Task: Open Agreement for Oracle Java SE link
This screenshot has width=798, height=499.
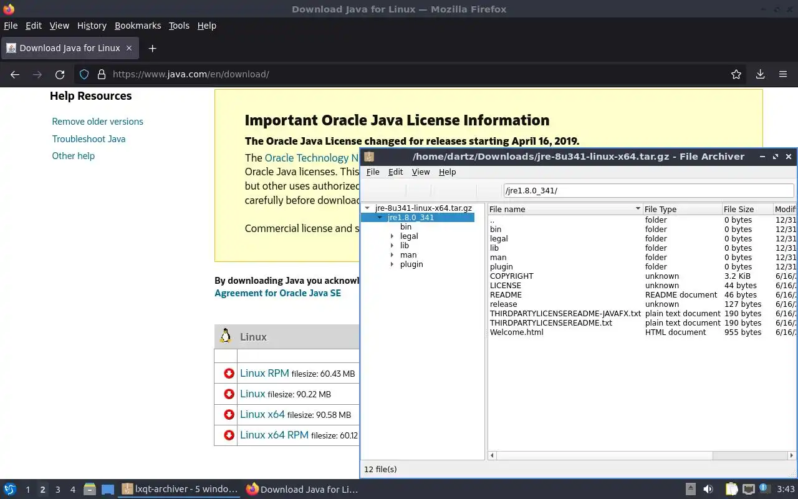Action: [277, 293]
